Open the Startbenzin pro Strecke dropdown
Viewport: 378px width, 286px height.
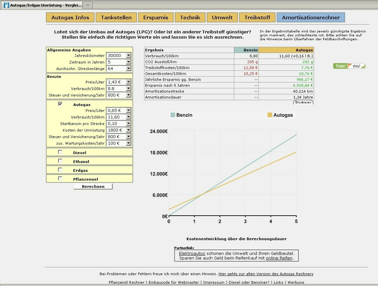coord(128,123)
